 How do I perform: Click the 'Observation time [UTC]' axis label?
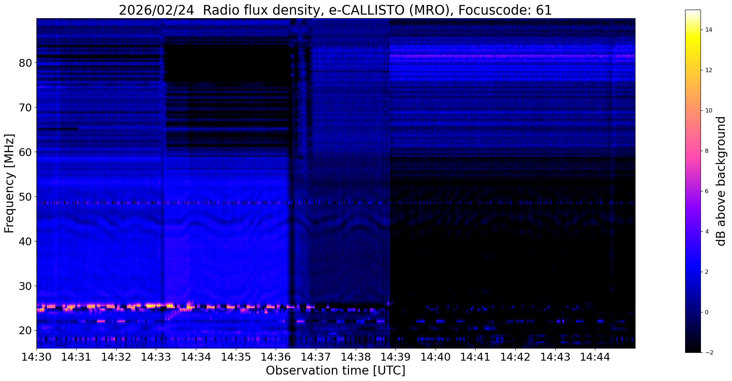coord(335,371)
